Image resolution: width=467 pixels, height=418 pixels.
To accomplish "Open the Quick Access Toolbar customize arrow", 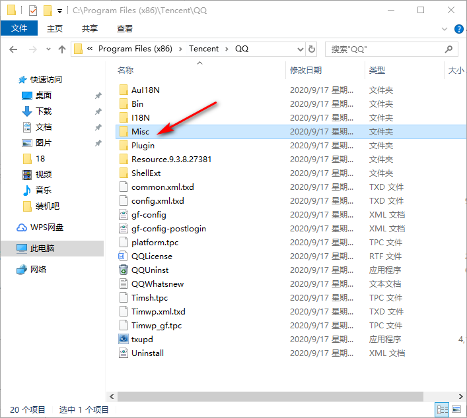I will click(x=60, y=11).
